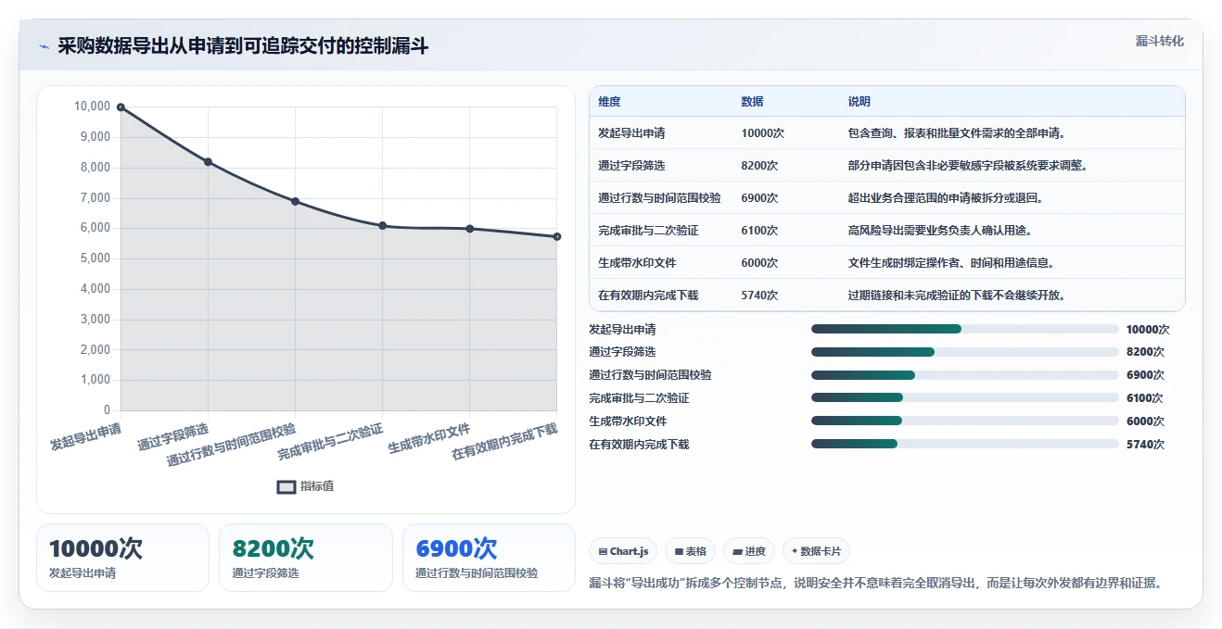Select the chart point for 生成带水印文件
The width and height of the screenshot is (1222, 629).
pyautogui.click(x=469, y=229)
